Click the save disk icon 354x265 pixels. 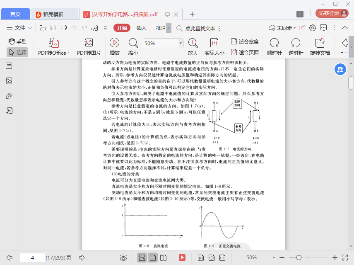53,28
